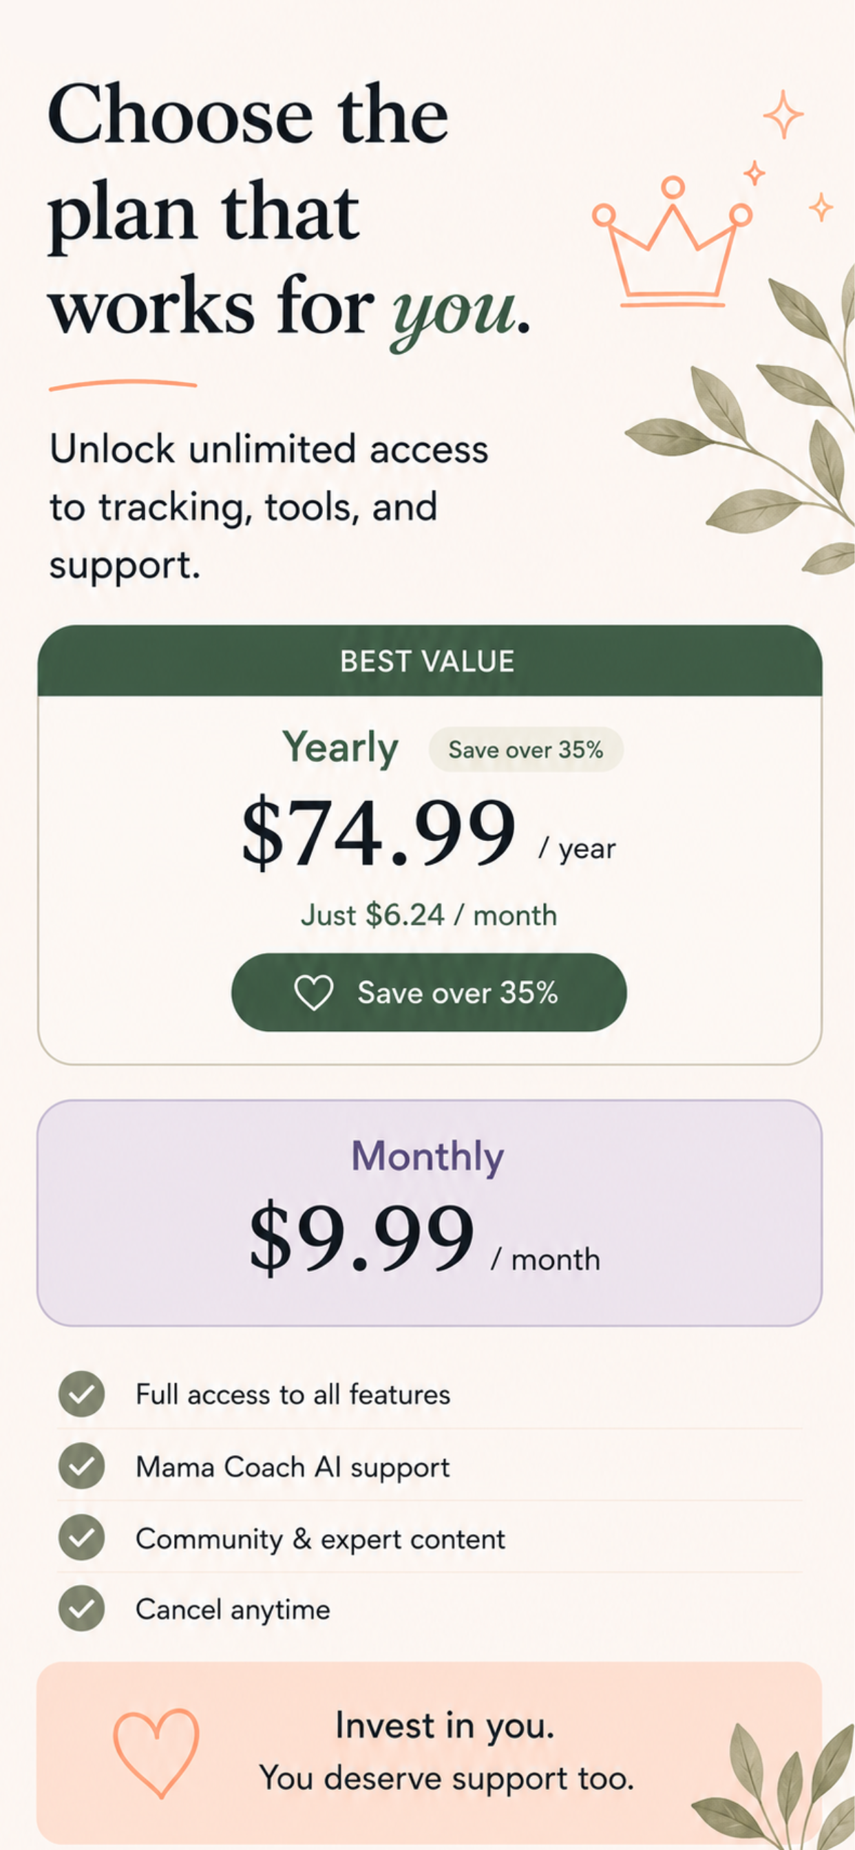Click checkmark beside Mama Coach AI support
The width and height of the screenshot is (855, 1850).
(81, 1466)
